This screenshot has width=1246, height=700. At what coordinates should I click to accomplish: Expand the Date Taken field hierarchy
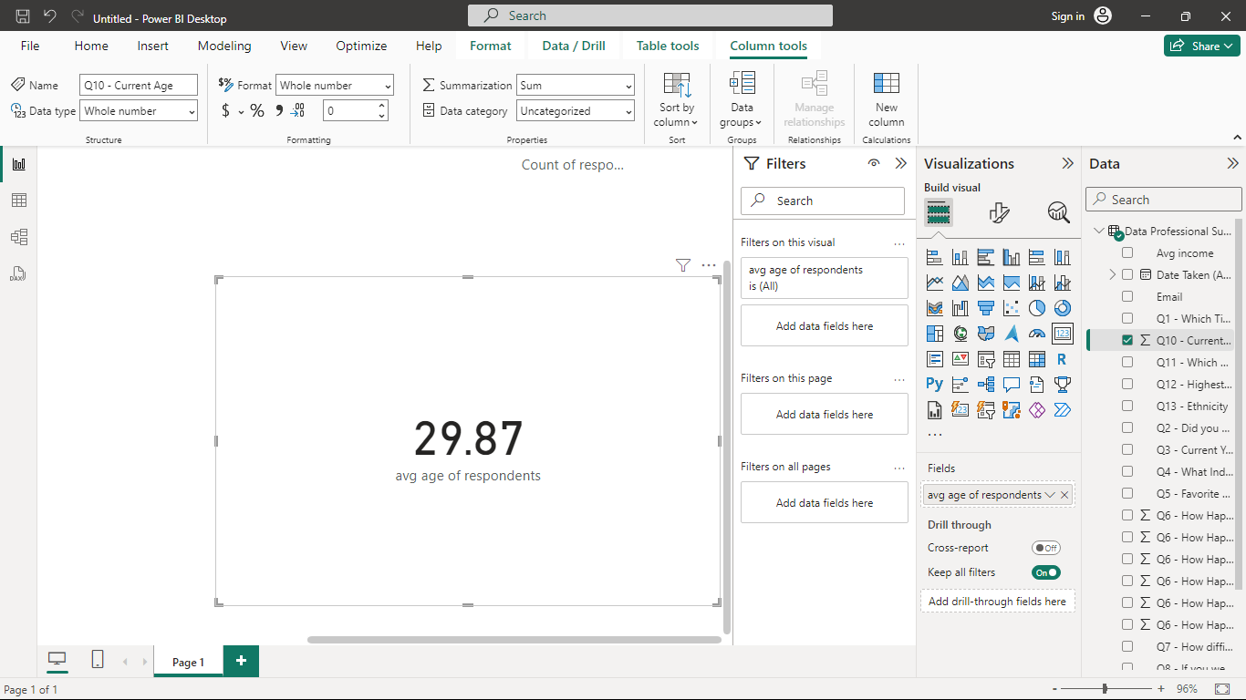[1112, 274]
